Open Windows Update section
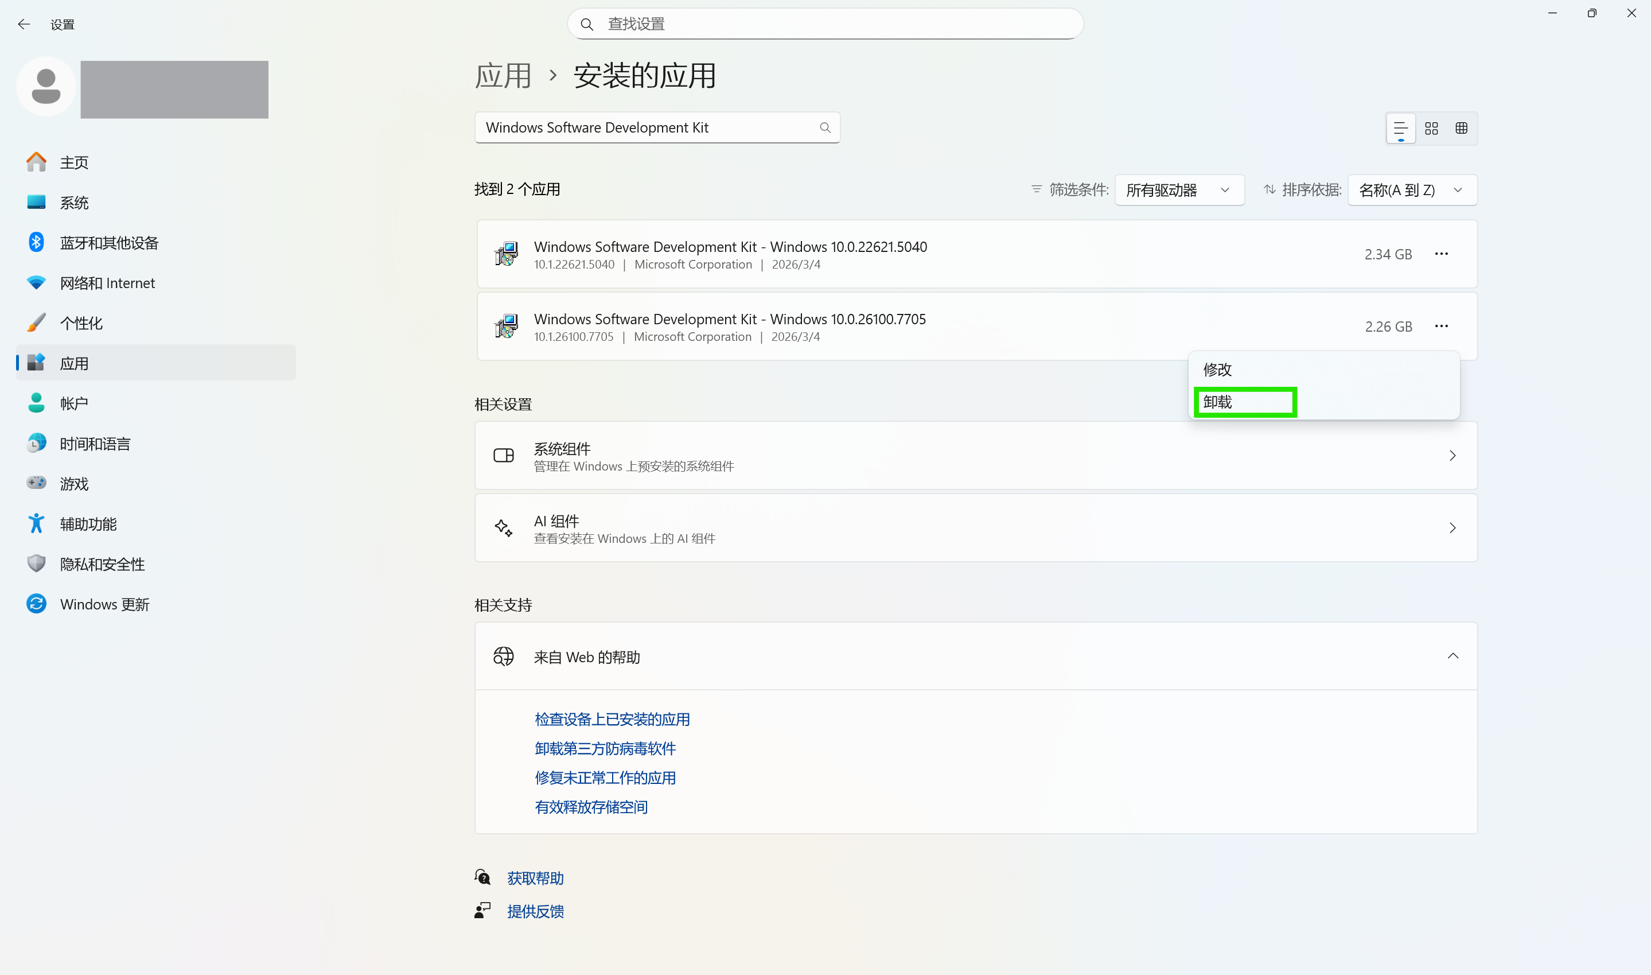 (x=104, y=604)
